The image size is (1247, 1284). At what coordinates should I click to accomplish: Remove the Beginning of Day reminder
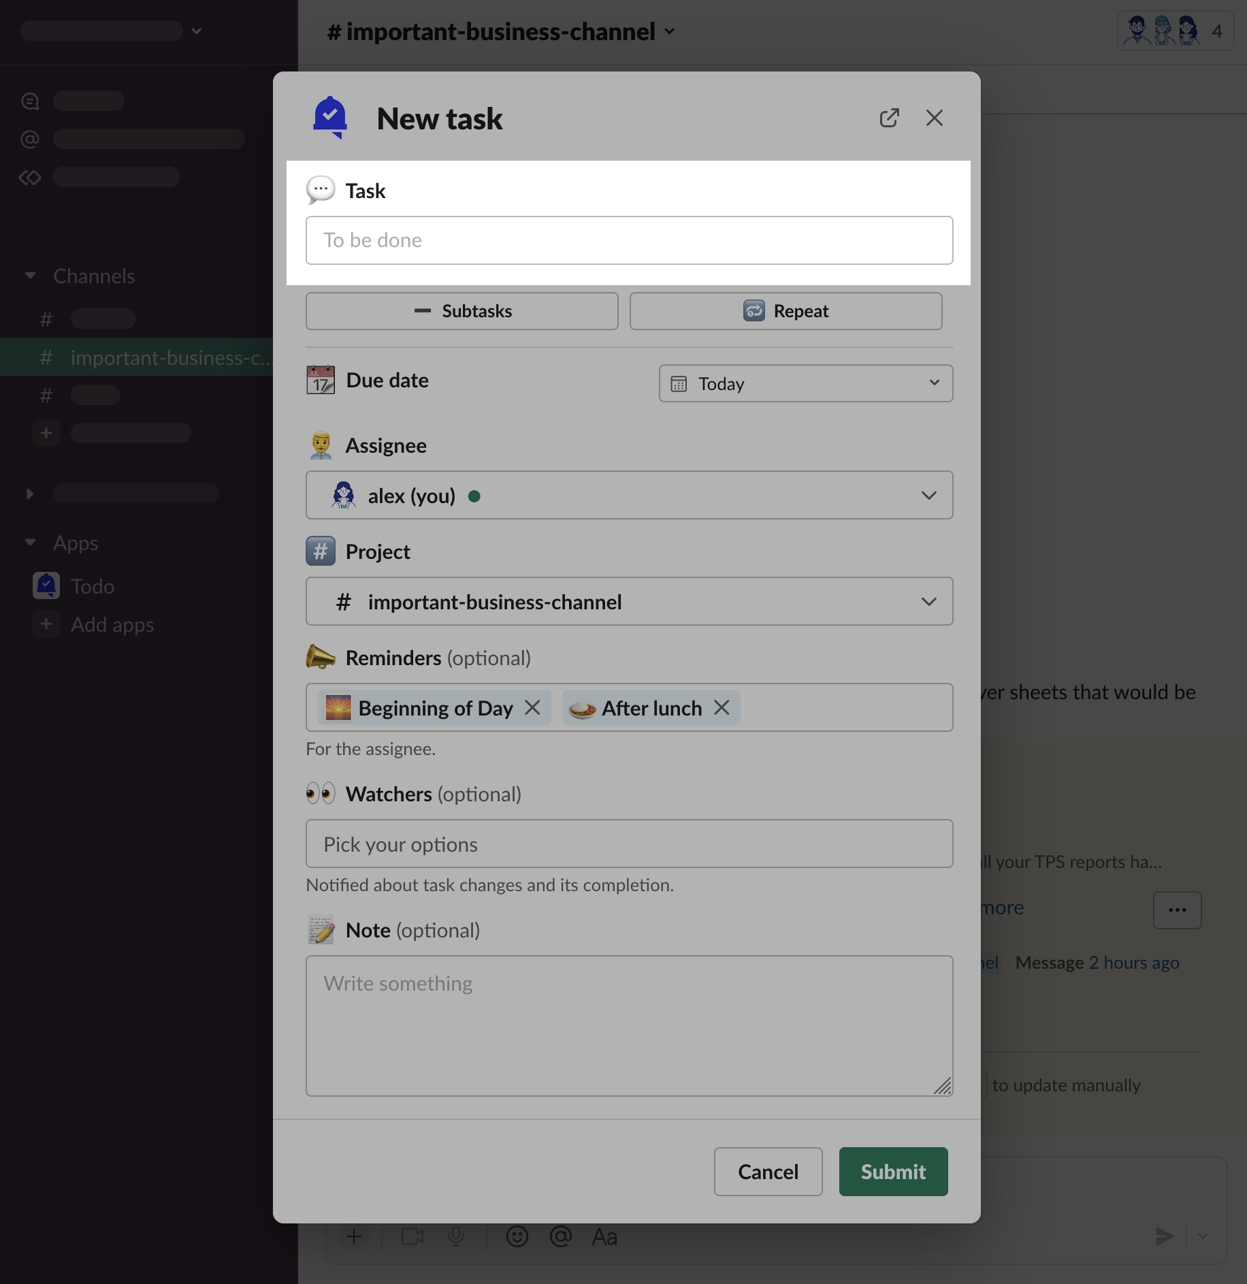[532, 708]
